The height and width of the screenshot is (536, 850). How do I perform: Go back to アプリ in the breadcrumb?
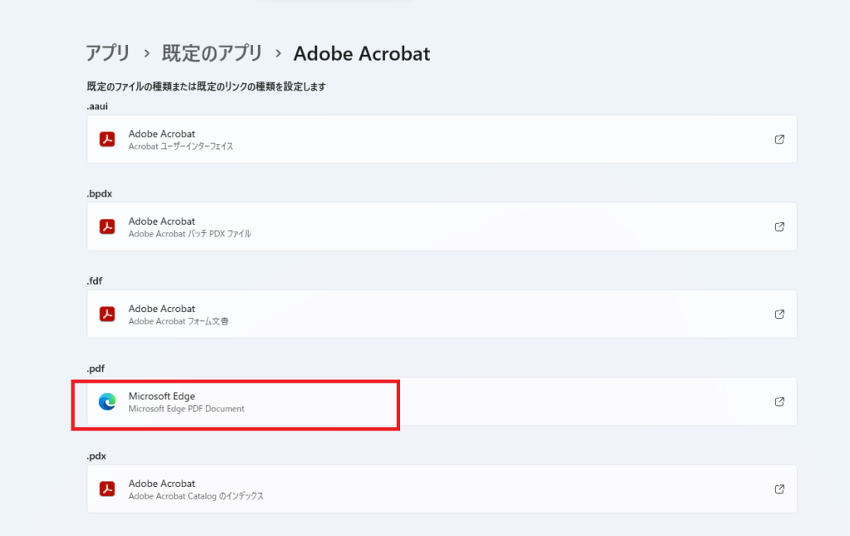pyautogui.click(x=108, y=53)
